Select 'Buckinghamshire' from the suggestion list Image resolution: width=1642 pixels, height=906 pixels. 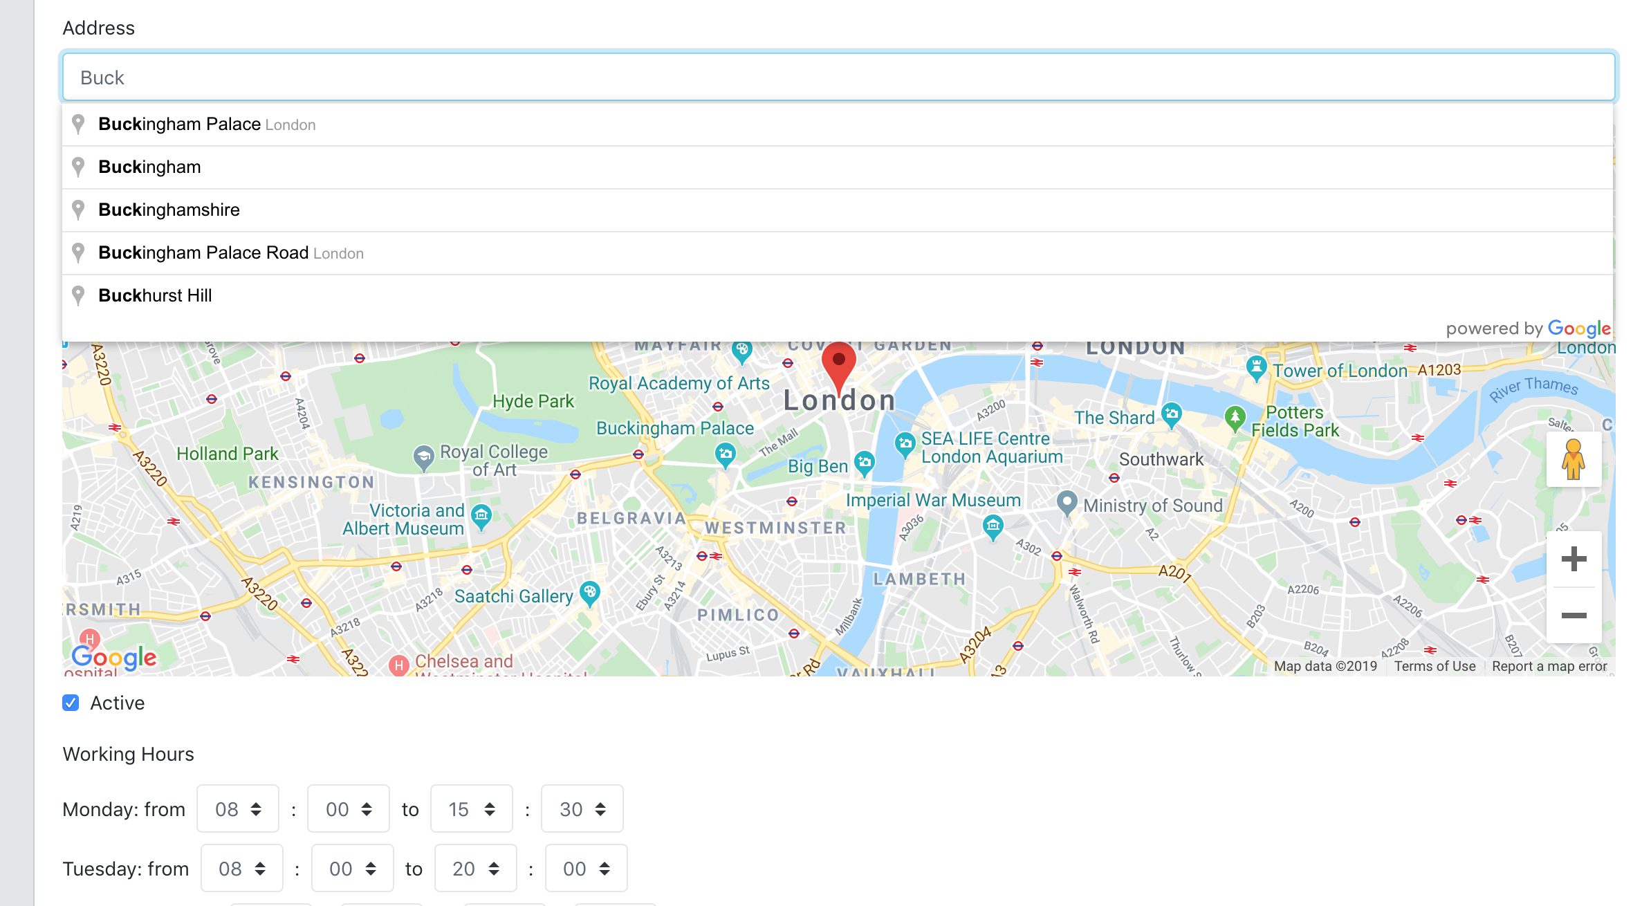click(169, 210)
